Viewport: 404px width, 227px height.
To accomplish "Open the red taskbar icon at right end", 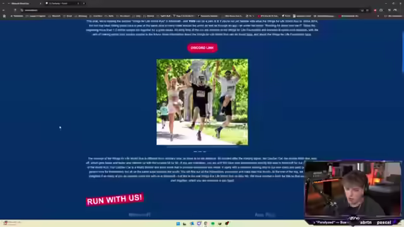I will [x=227, y=224].
